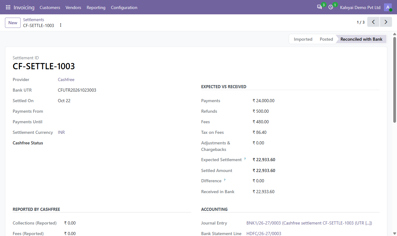Click the Payments From empty field
Viewport: 397px width, 236px height.
pos(124,111)
